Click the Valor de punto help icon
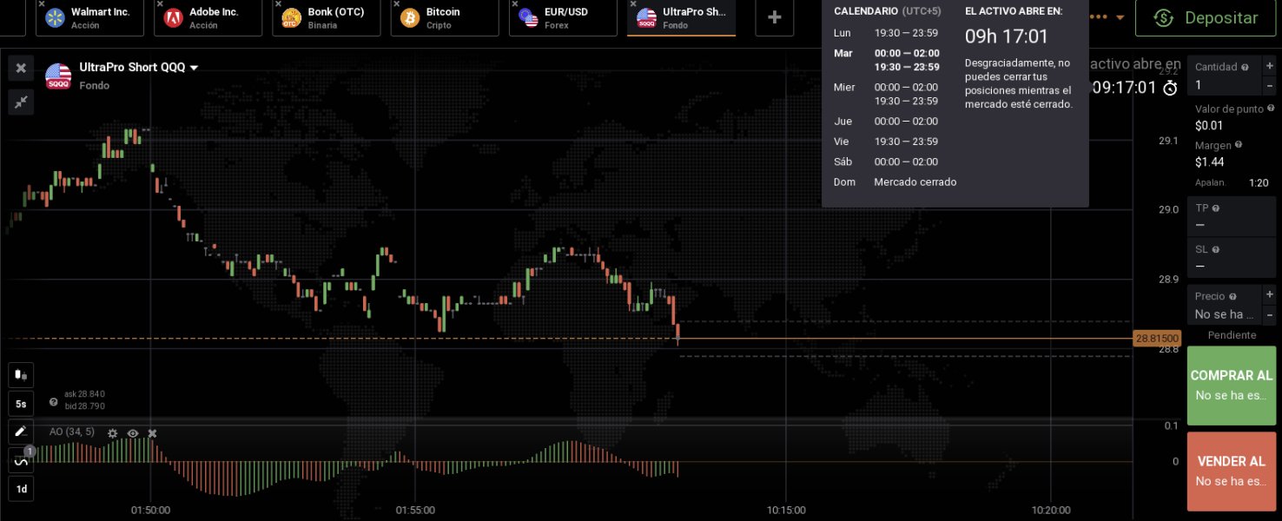The image size is (1282, 521). coord(1271,109)
